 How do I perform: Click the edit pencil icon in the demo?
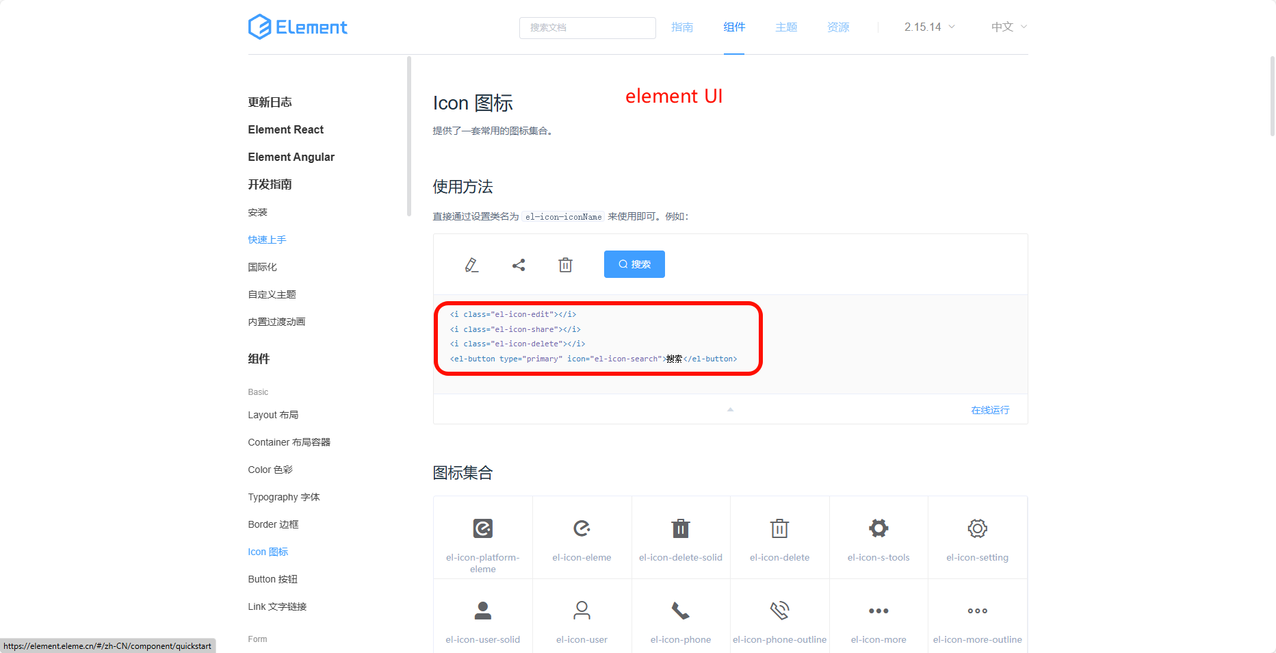pyautogui.click(x=471, y=265)
